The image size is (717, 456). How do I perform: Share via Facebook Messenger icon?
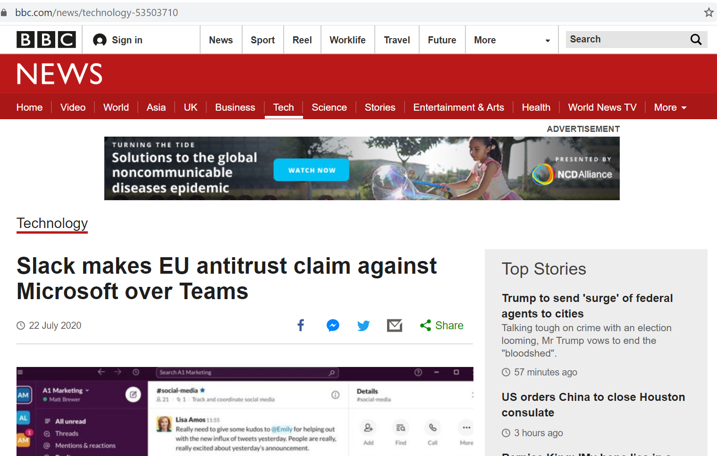(333, 326)
